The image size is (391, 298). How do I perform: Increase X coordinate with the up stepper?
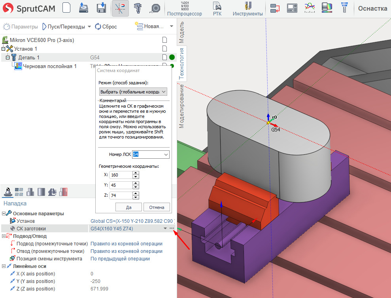point(136,173)
